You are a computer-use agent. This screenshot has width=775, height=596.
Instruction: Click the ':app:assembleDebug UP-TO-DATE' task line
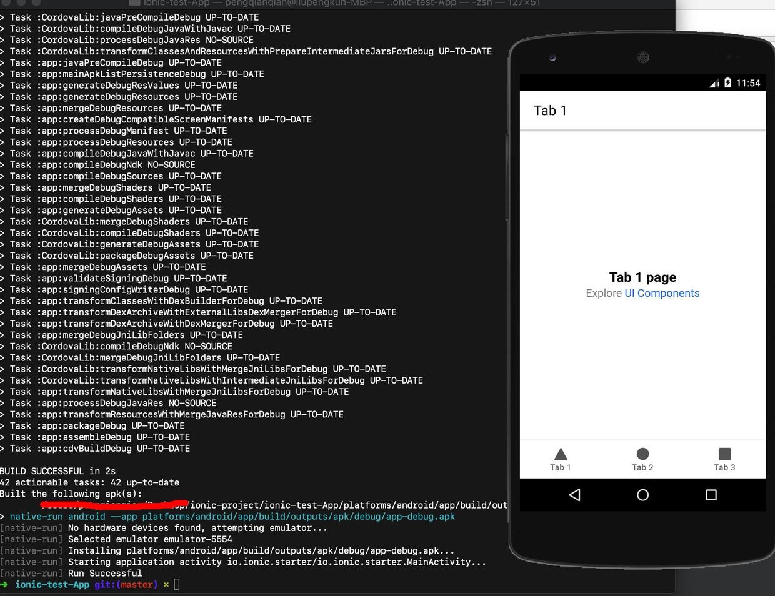pos(95,437)
